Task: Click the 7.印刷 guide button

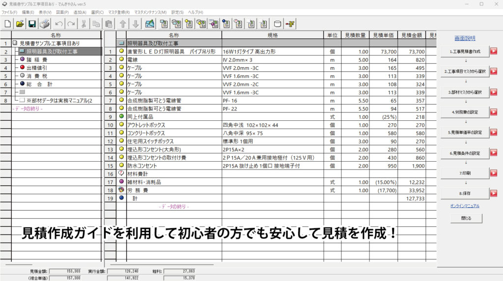Action: (x=465, y=173)
